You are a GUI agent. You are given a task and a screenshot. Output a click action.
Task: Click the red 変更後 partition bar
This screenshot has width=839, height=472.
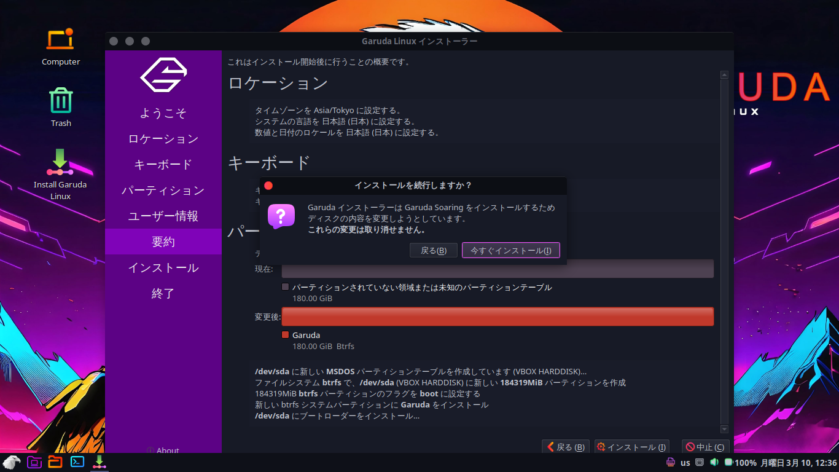pyautogui.click(x=498, y=317)
